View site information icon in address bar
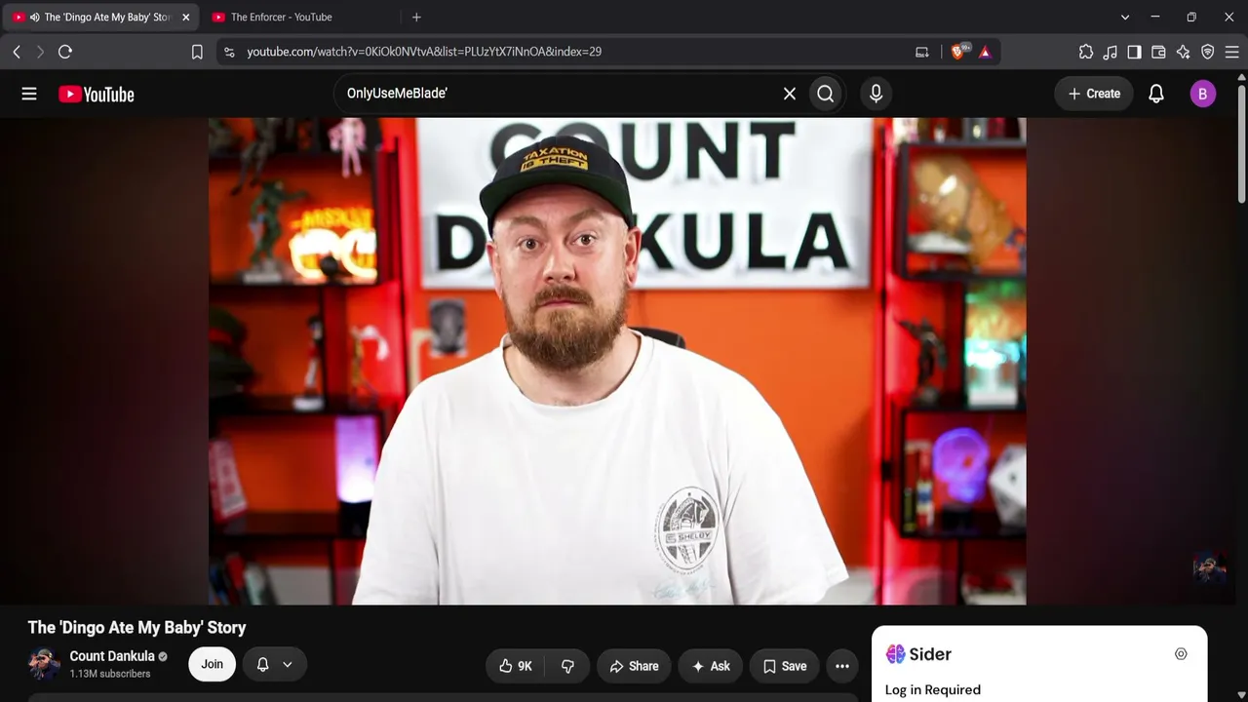Image resolution: width=1248 pixels, height=702 pixels. 229,52
